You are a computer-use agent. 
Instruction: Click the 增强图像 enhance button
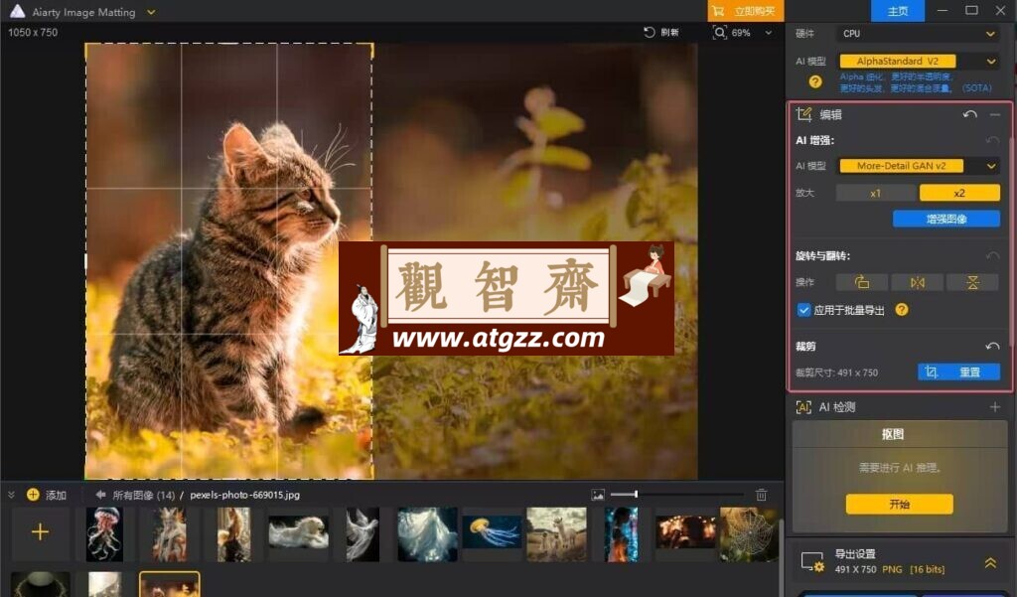click(946, 219)
